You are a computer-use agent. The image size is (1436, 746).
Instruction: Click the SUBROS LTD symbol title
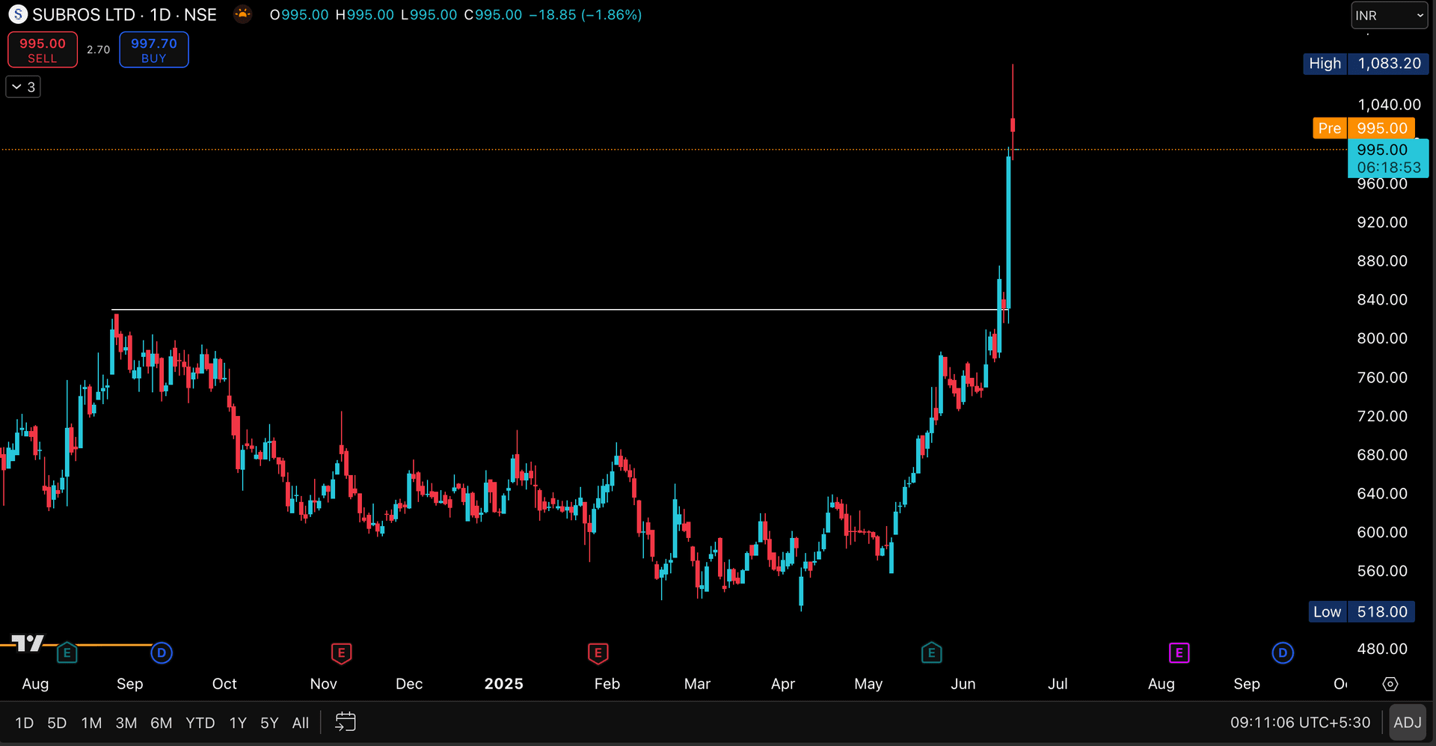pyautogui.click(x=84, y=15)
